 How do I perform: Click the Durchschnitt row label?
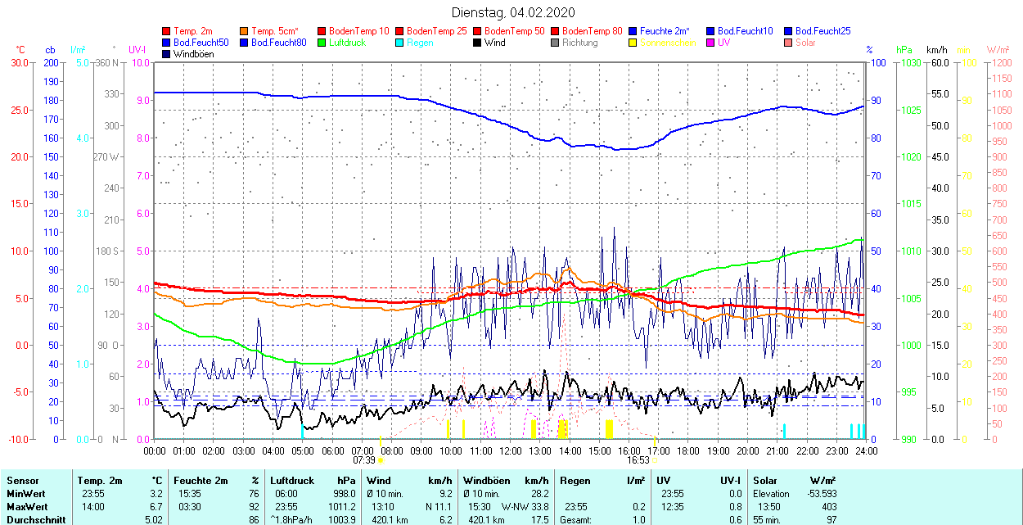36,519
